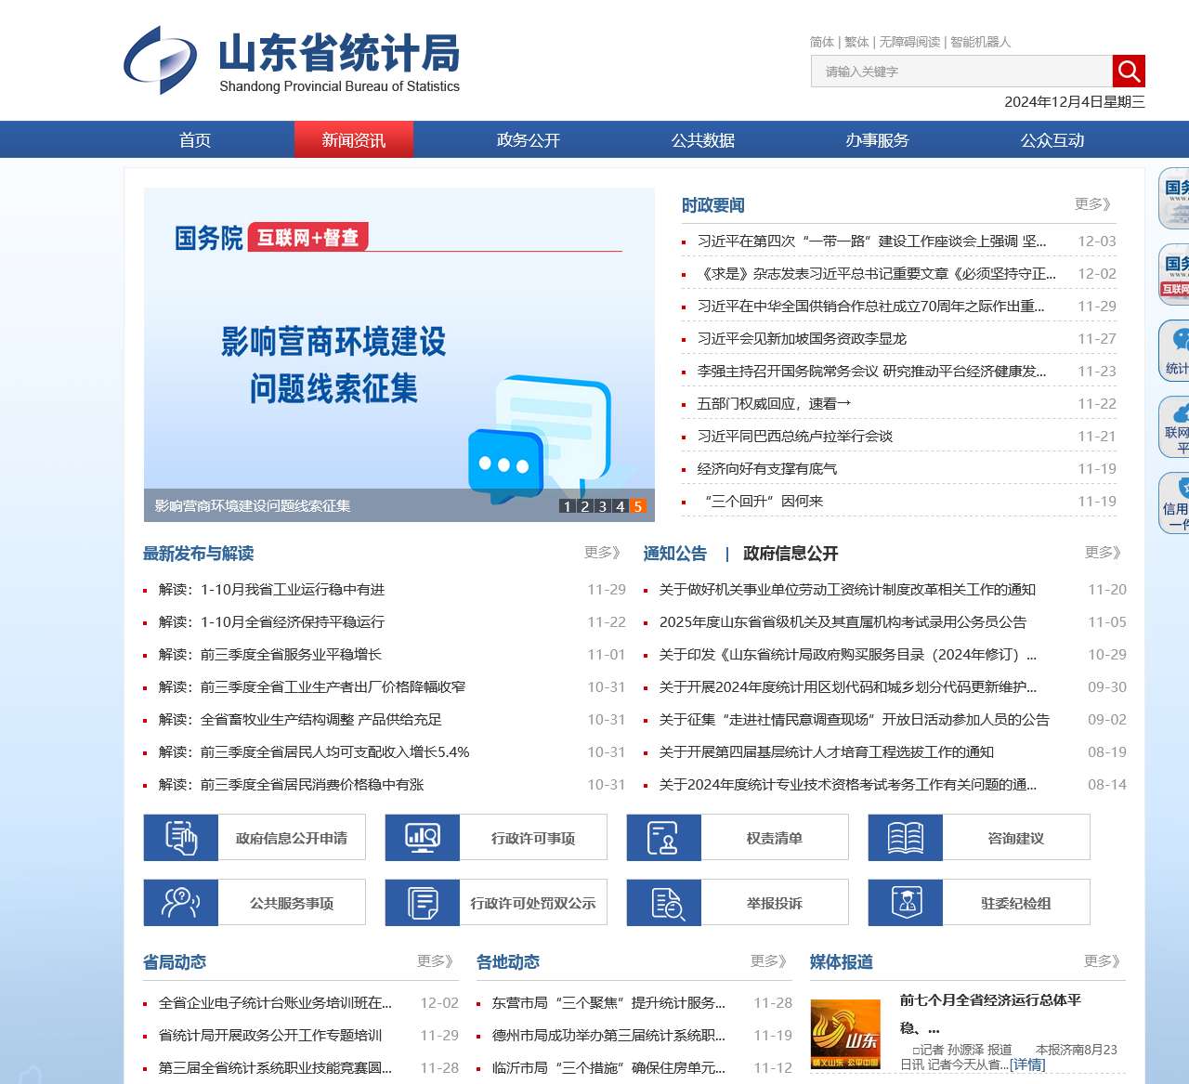
Task: Click the 权责清单 icon
Action: 663,838
